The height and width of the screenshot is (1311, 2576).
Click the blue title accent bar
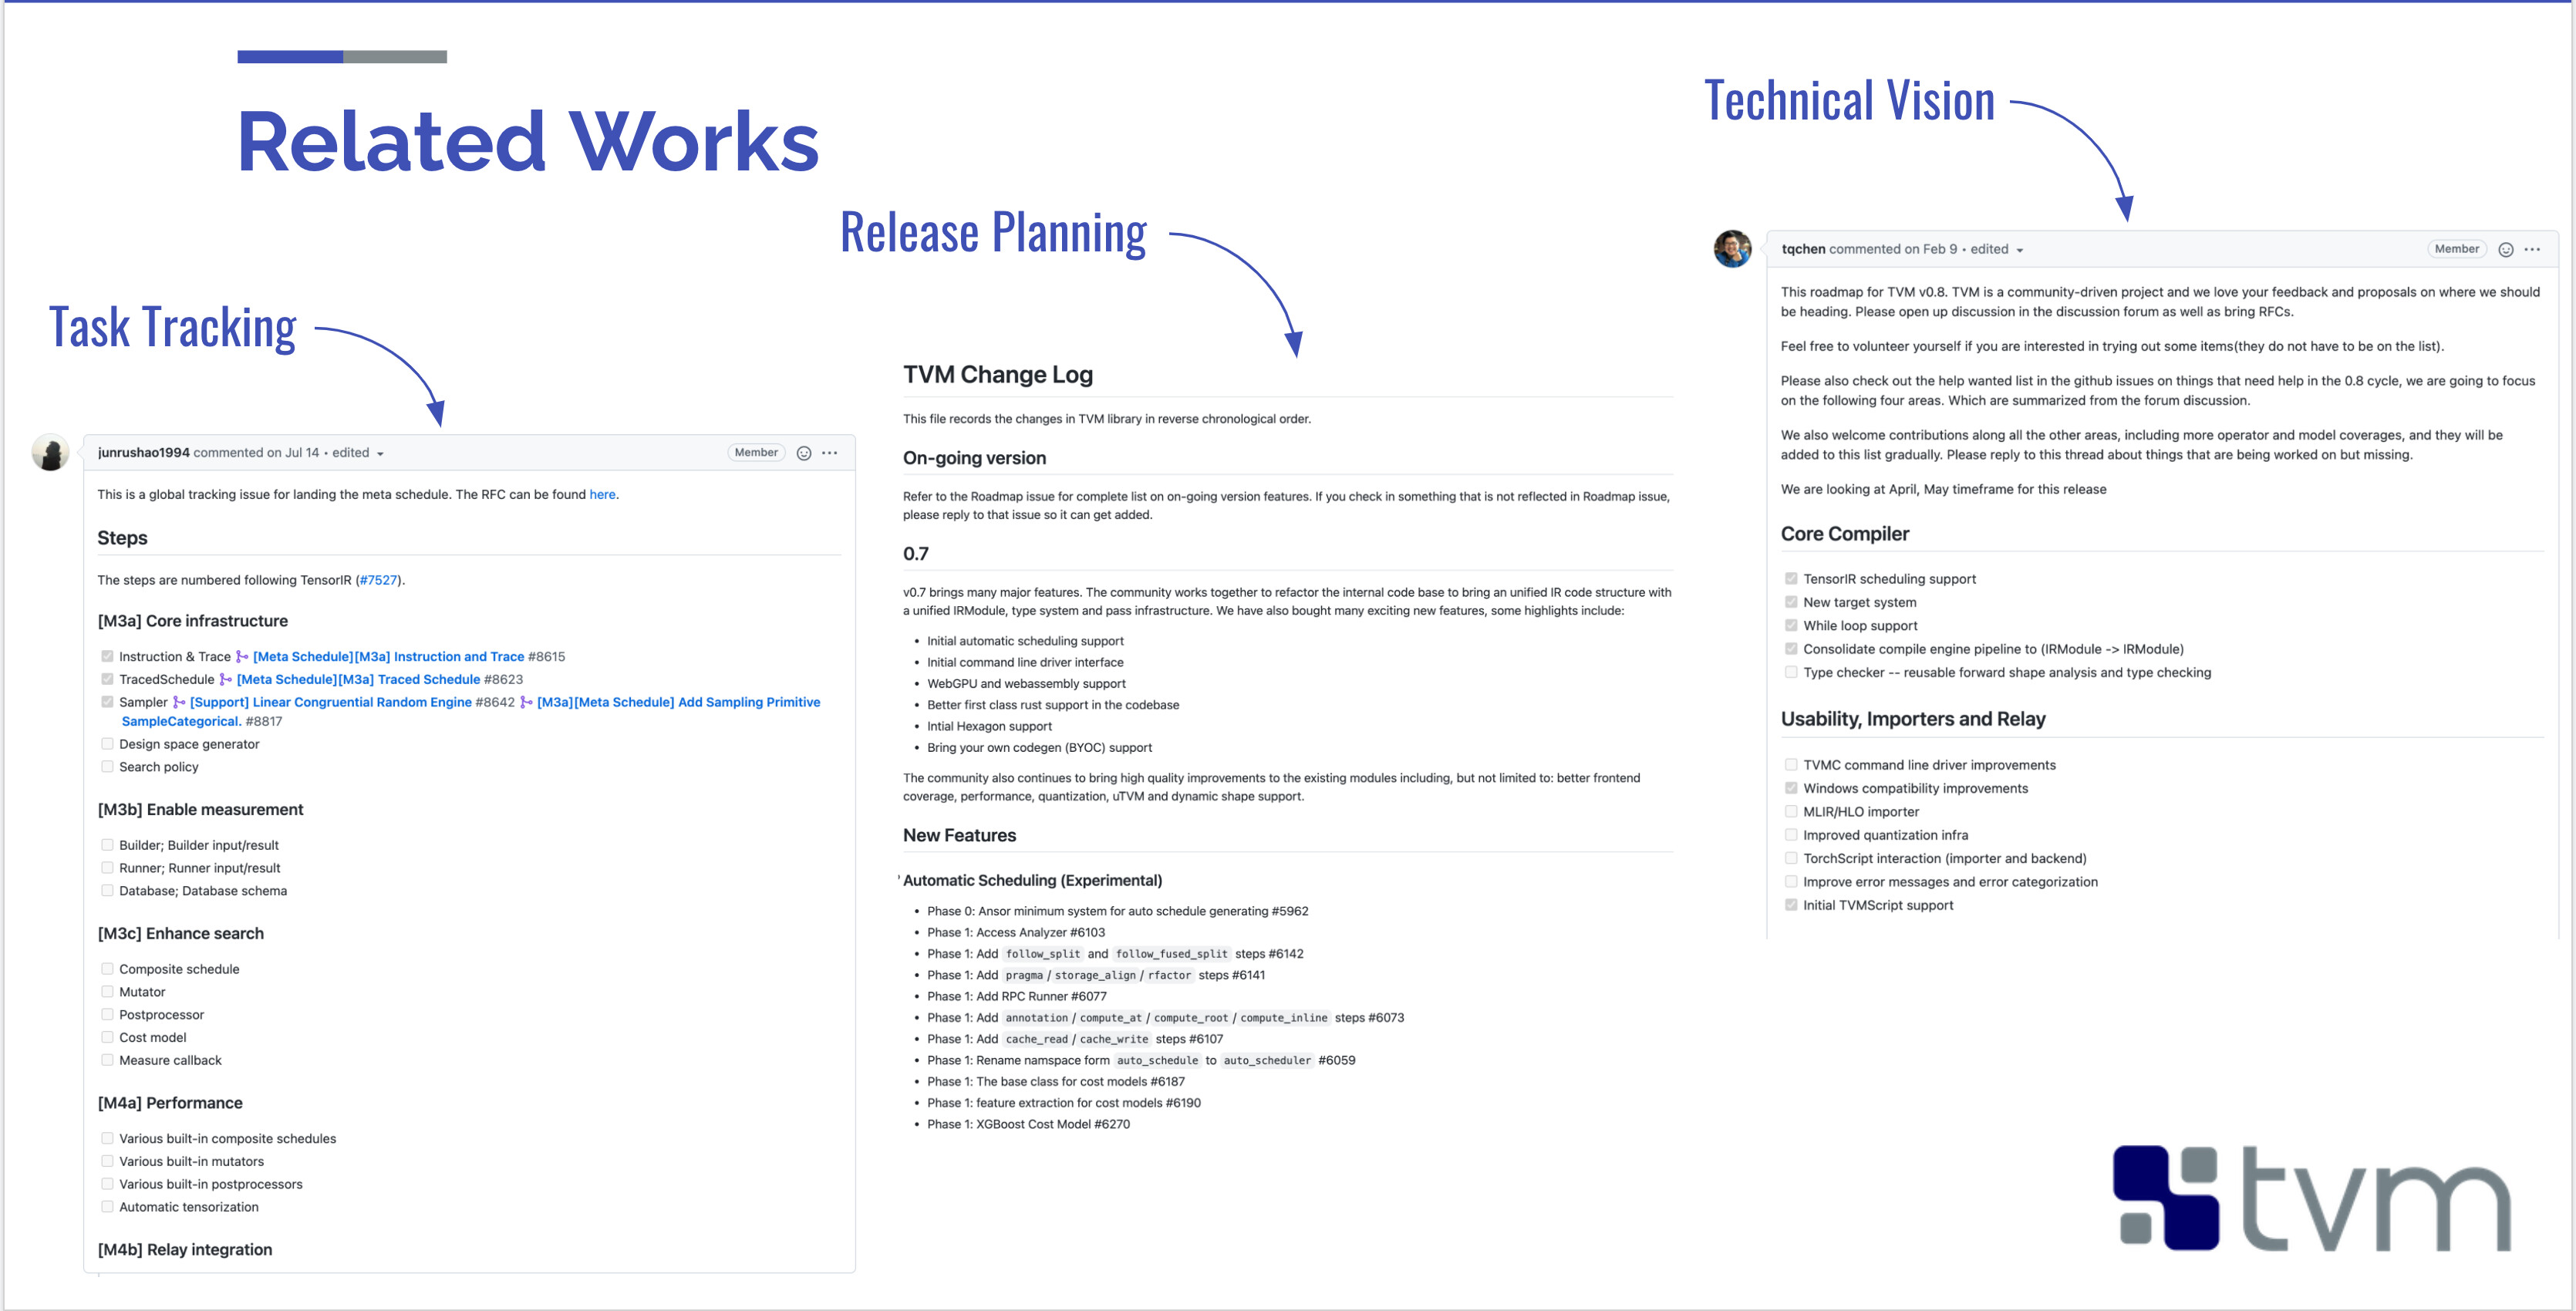pos(290,57)
